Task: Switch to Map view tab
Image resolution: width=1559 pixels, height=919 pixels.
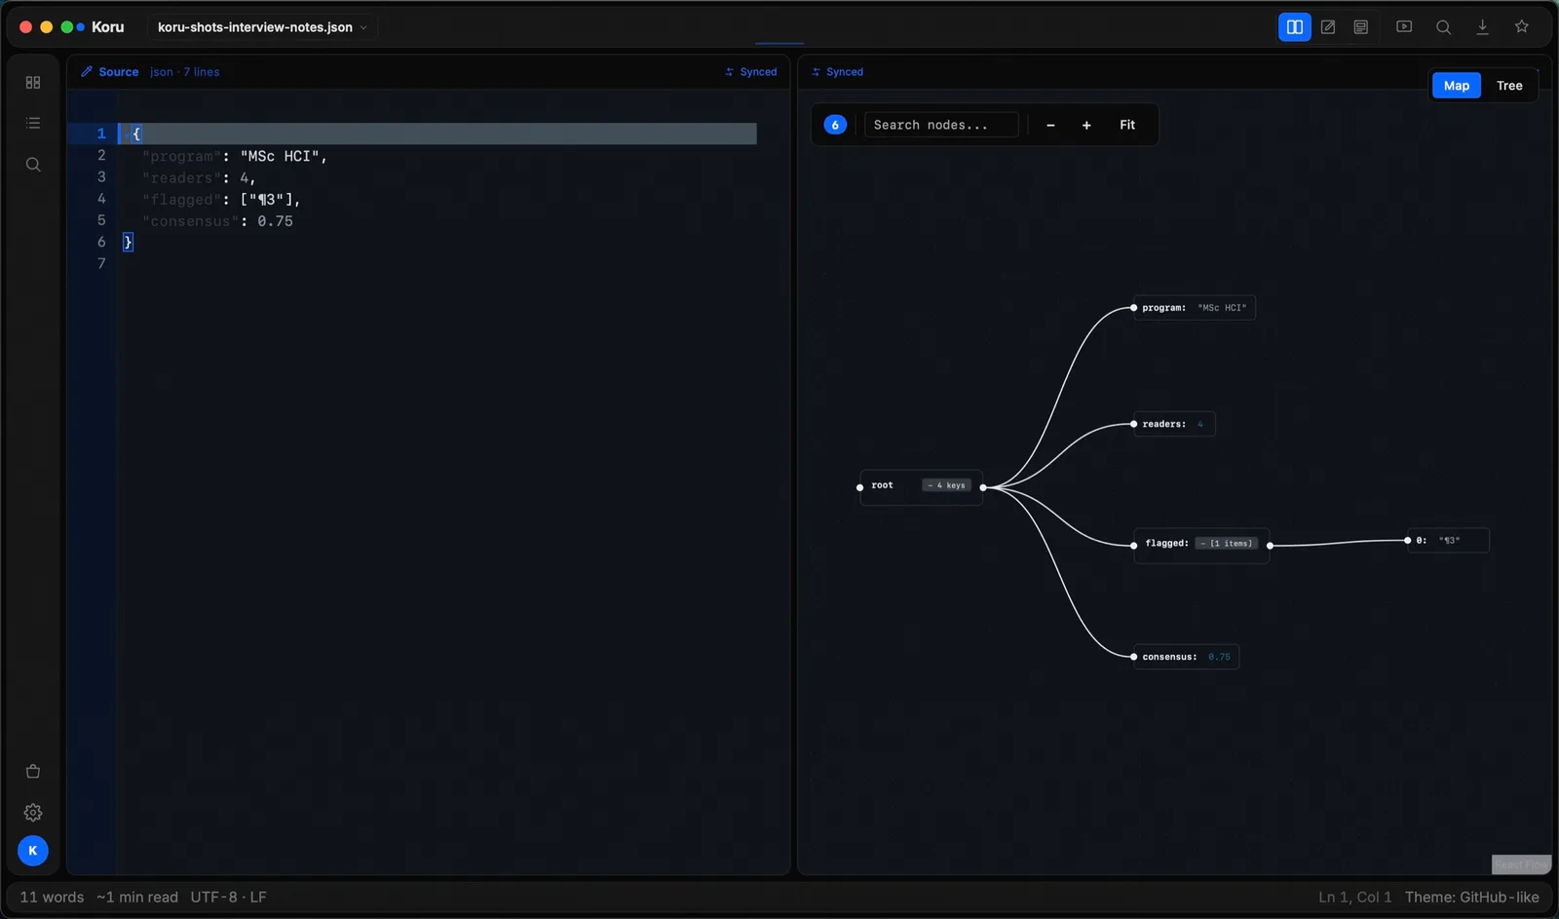Action: tap(1457, 86)
